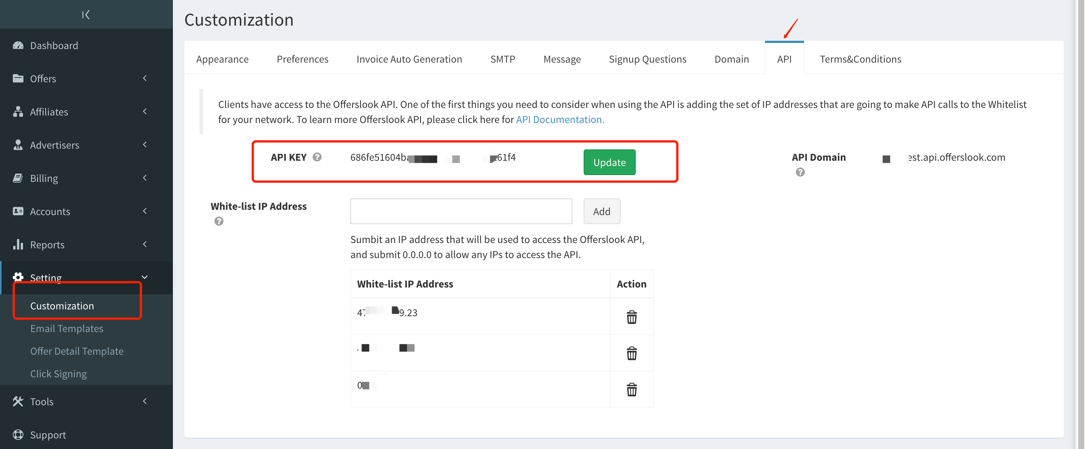The height and width of the screenshot is (449, 1085).
Task: Open Email Templates under Setting
Action: (66, 328)
